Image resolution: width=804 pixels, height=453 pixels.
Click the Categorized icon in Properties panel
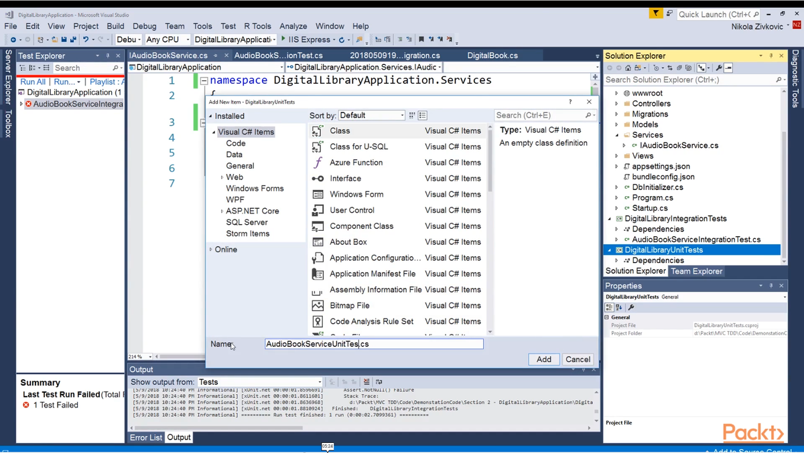tap(609, 307)
